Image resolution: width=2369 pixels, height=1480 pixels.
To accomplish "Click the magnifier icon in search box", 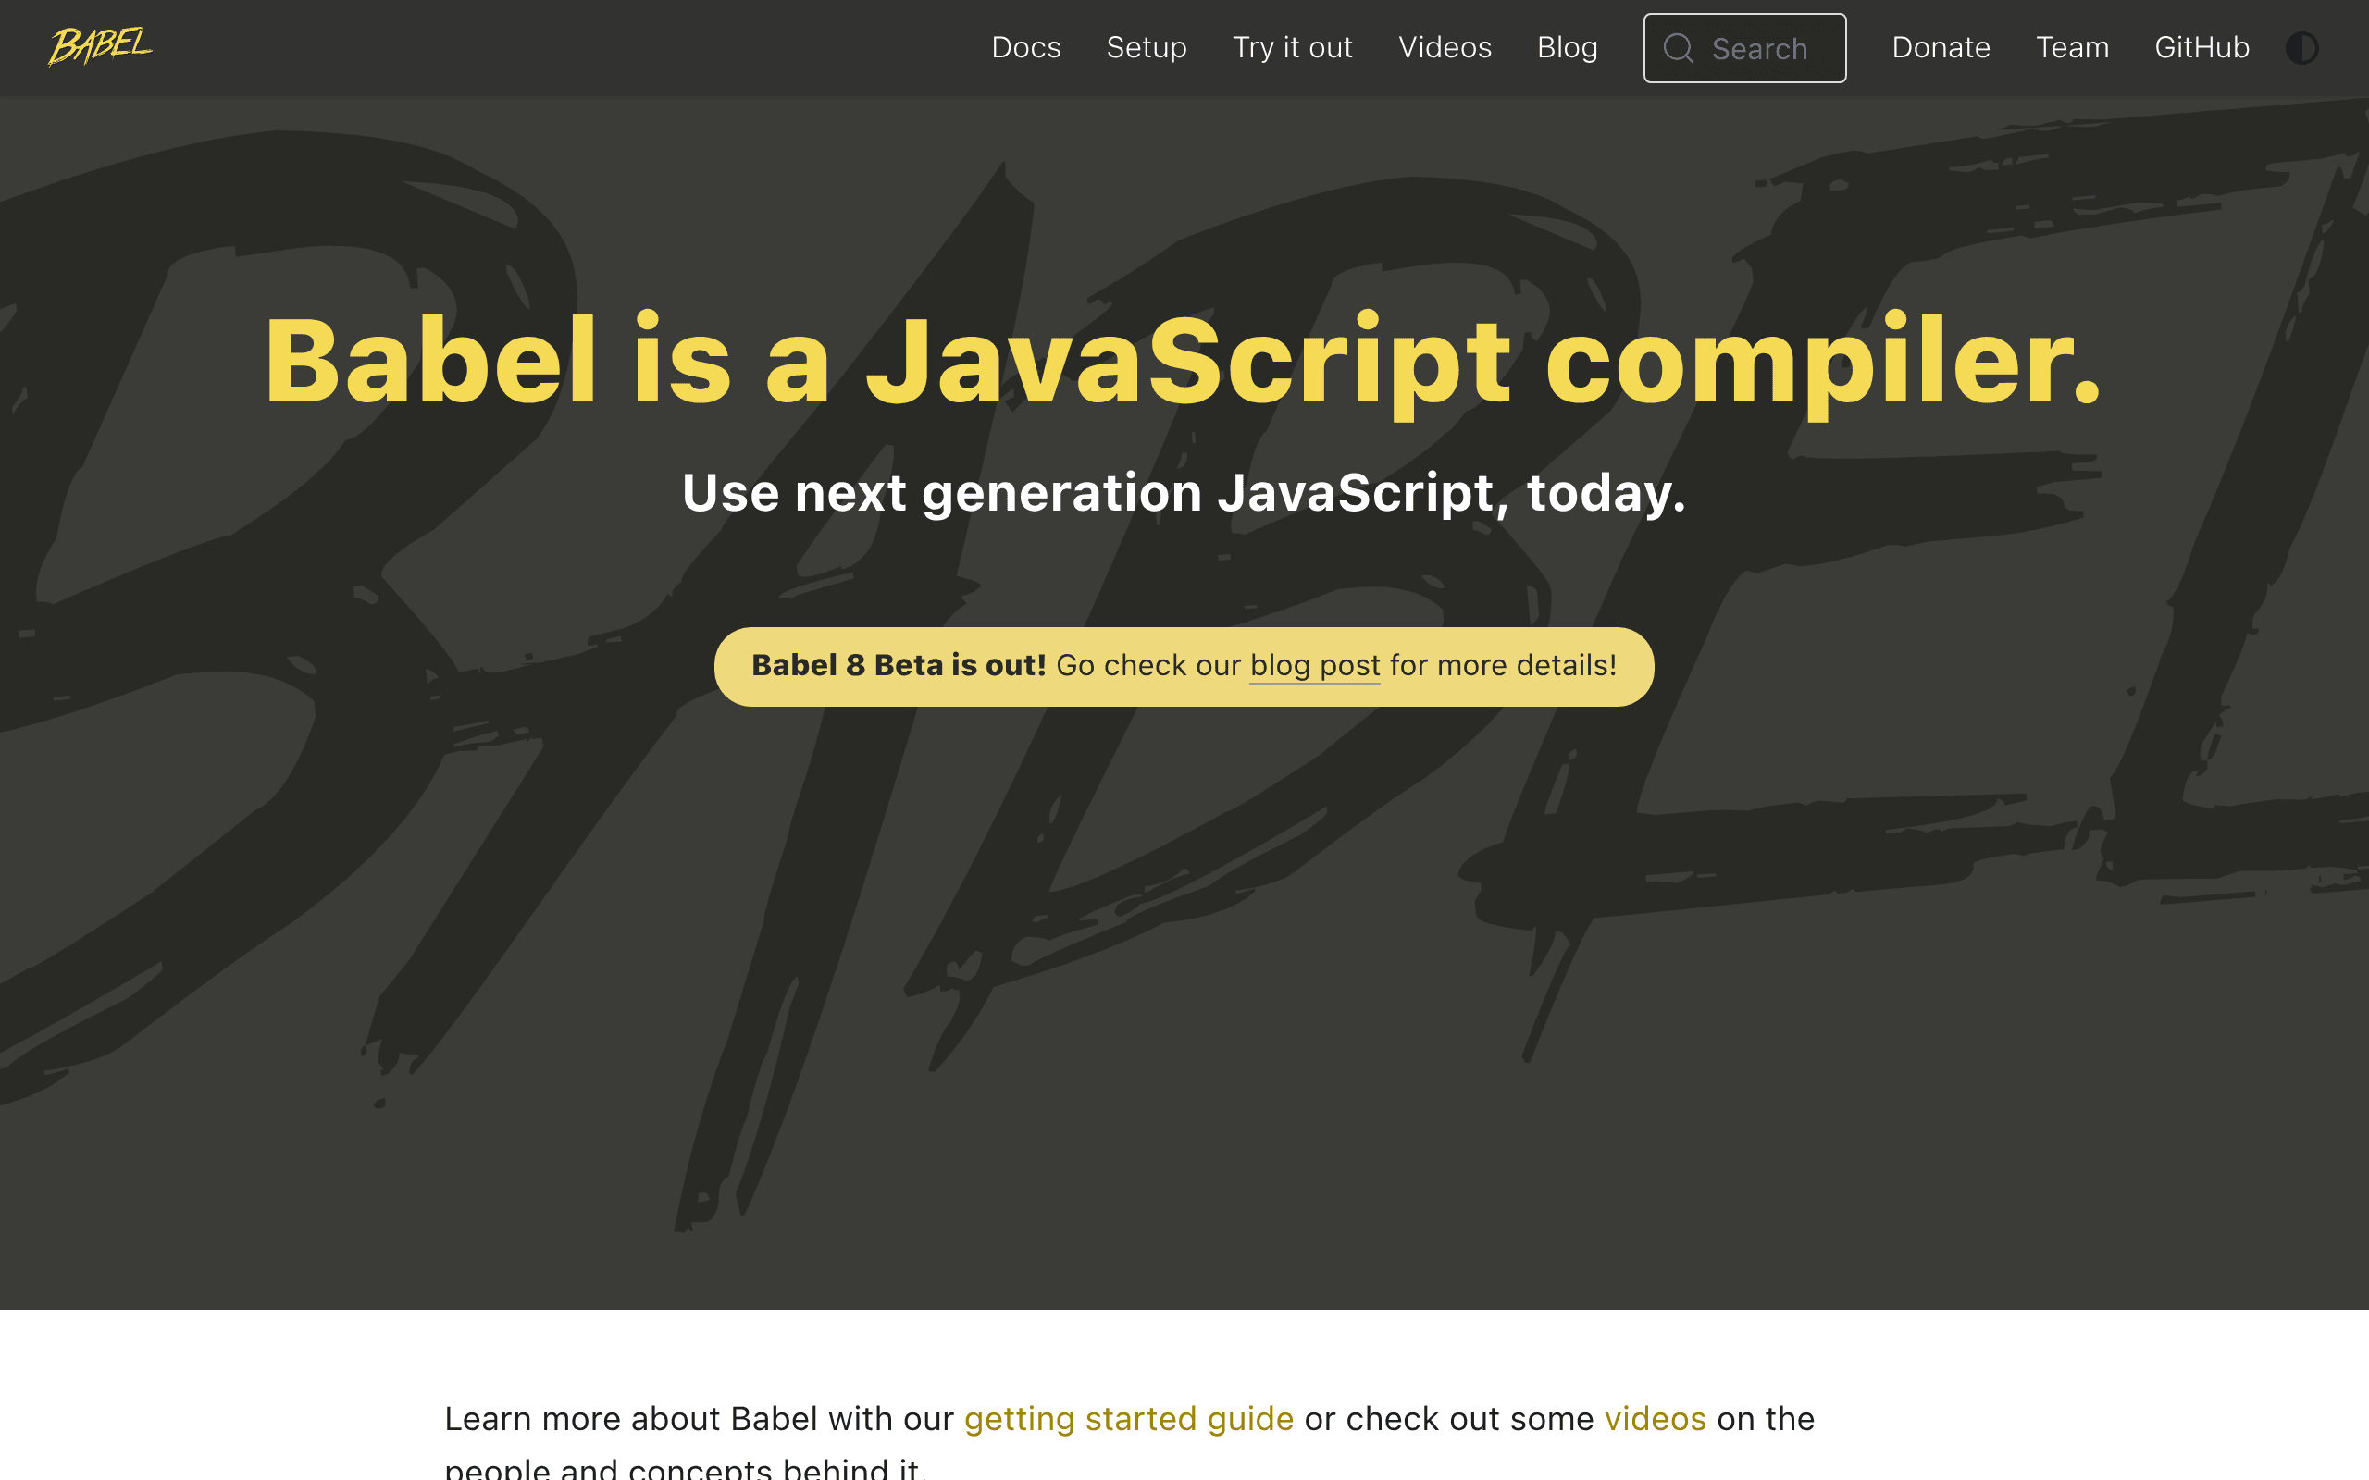I will pyautogui.click(x=1679, y=48).
